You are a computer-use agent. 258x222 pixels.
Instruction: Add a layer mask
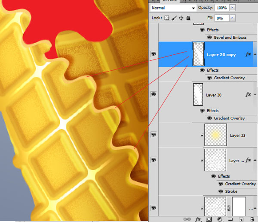tap(209, 219)
